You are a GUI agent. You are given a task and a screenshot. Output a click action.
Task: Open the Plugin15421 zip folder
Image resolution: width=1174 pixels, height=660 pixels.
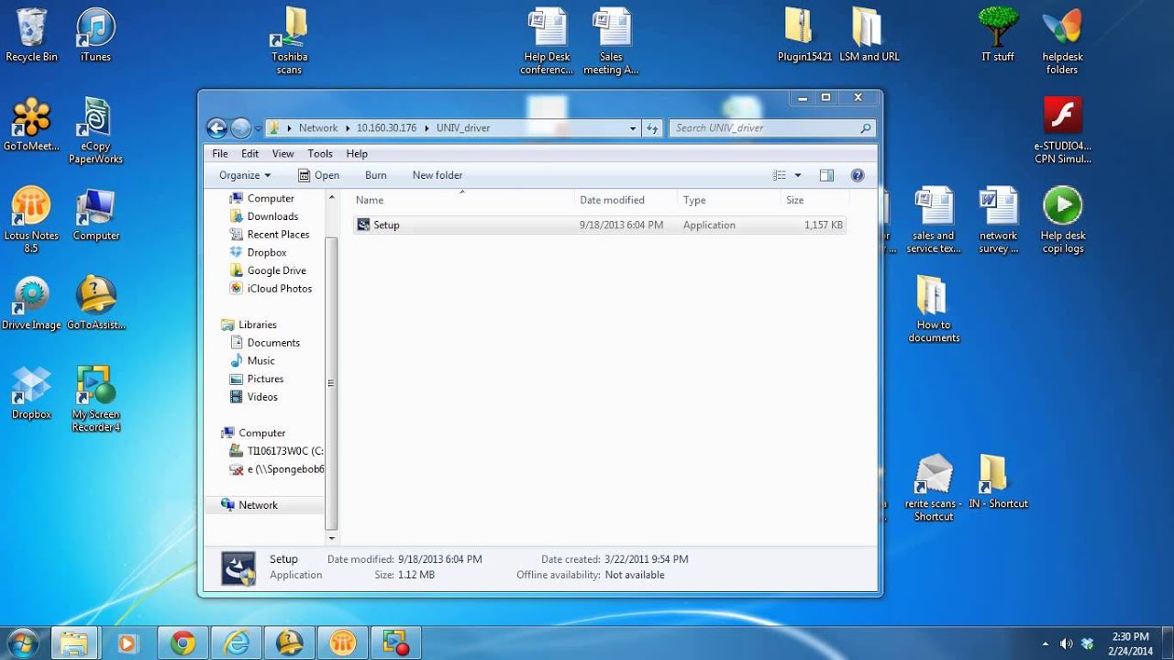click(x=804, y=35)
